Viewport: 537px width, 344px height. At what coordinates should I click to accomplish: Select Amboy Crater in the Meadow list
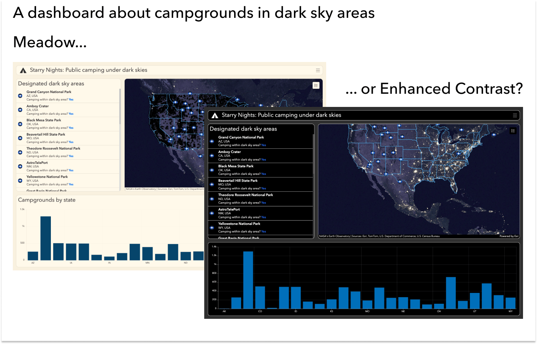point(68,110)
